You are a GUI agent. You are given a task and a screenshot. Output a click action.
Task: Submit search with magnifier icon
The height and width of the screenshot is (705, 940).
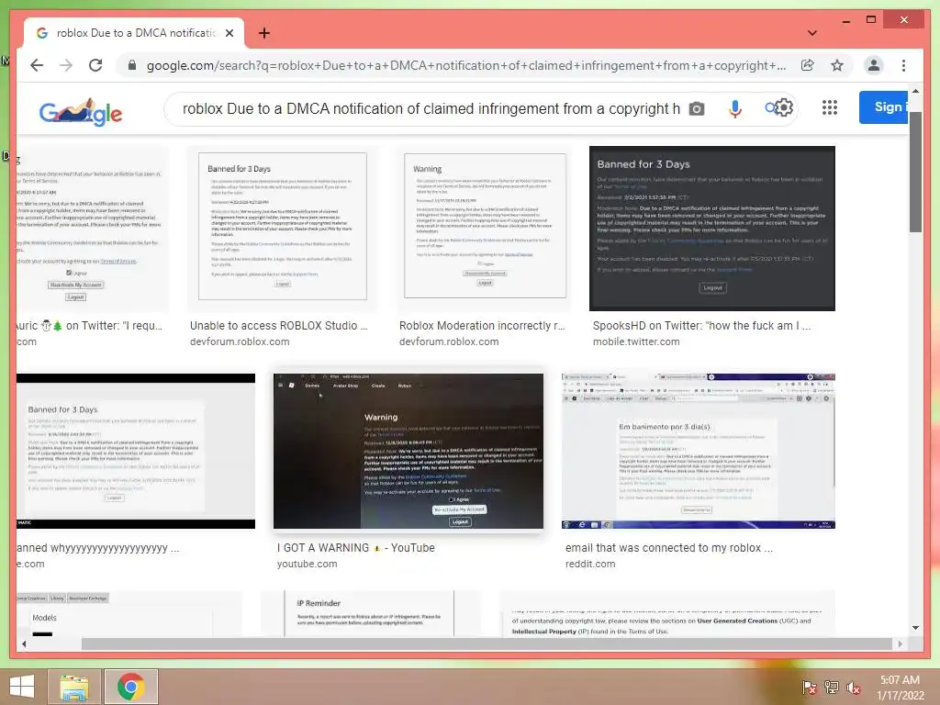(770, 108)
